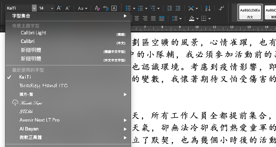Viewport: 276px width, 147px height.
Task: Clear all formatting with the eraser A icon
Action: click(x=97, y=8)
